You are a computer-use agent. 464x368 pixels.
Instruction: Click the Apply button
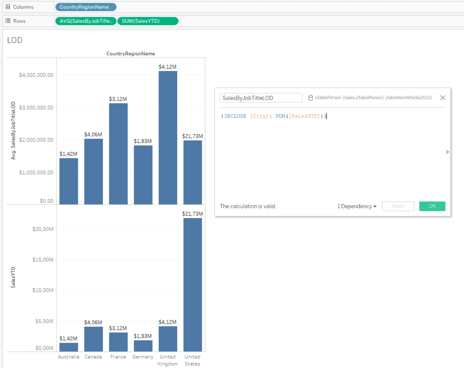pos(398,206)
